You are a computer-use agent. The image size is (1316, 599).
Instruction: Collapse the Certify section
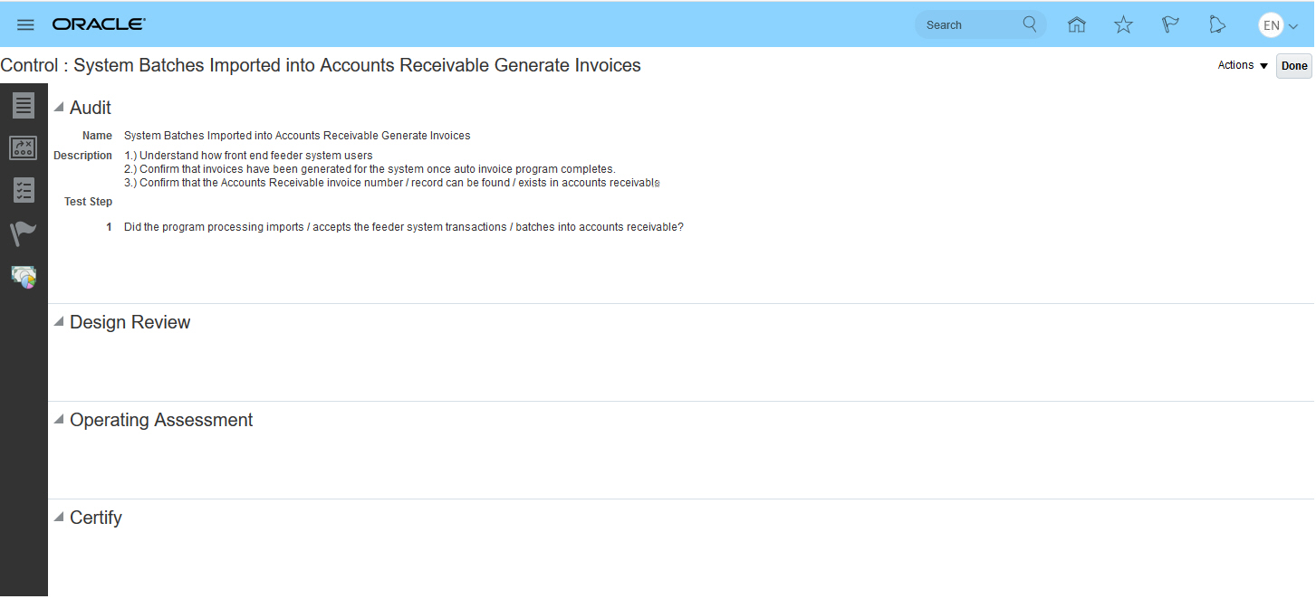click(x=57, y=517)
